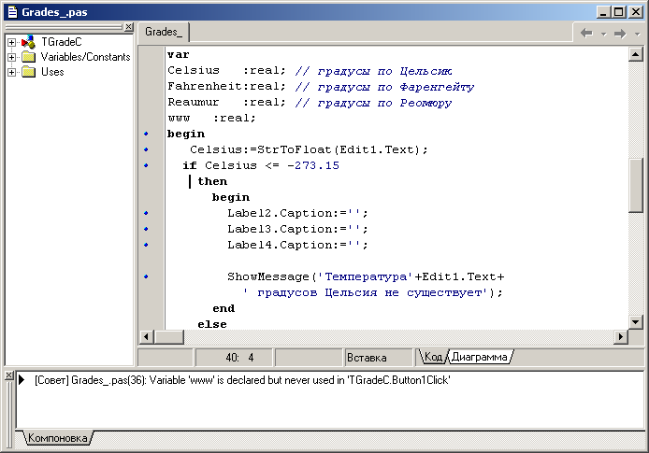This screenshot has height=453, width=649.
Task: Click the Variables/Constants folder icon
Action: (x=28, y=57)
